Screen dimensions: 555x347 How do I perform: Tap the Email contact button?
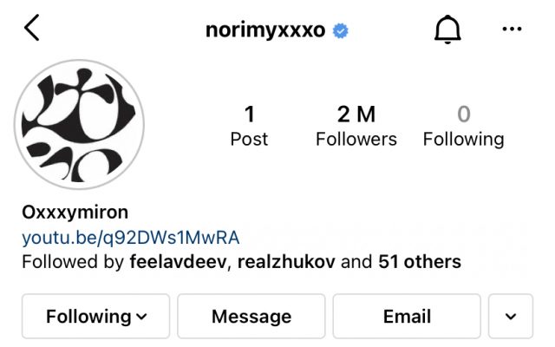(407, 316)
